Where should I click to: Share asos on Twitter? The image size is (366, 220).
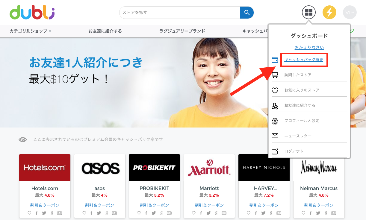(x=99, y=213)
